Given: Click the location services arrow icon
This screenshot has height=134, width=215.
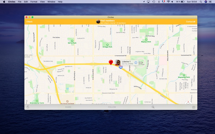Looking at the screenshot, I should pos(144,2).
